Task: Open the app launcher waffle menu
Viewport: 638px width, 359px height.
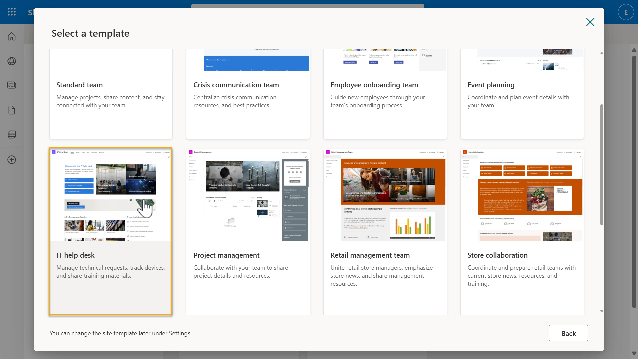Action: (11, 12)
